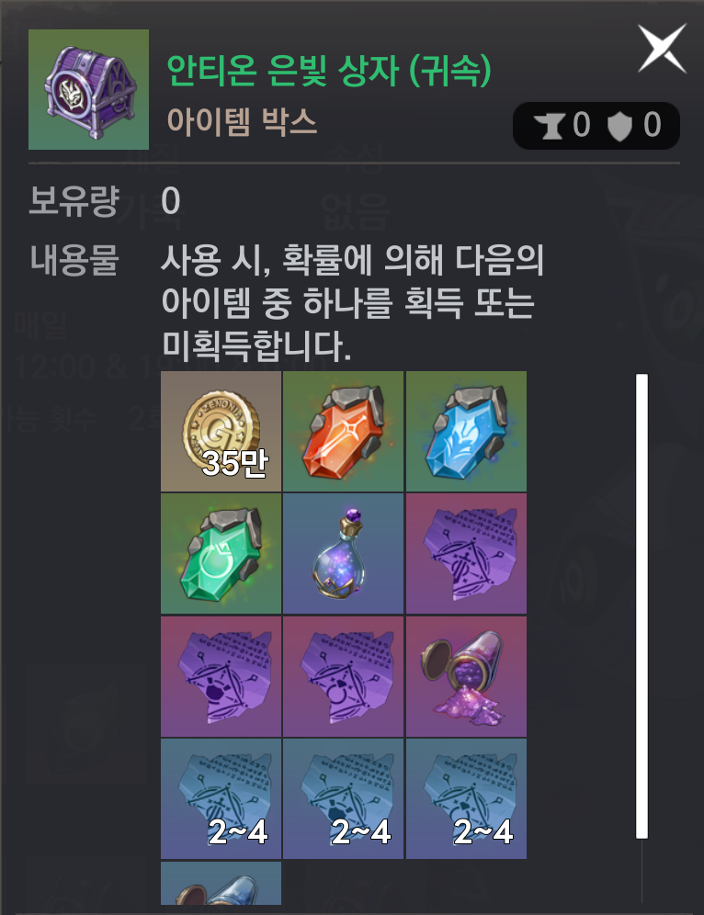Click the 35만 gold coin reward icon
Image resolution: width=704 pixels, height=915 pixels.
tap(221, 431)
